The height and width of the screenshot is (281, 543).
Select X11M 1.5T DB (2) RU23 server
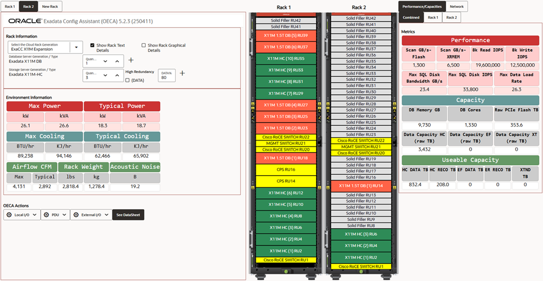point(286,128)
